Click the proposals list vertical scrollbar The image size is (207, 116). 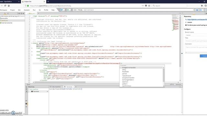point(164,75)
